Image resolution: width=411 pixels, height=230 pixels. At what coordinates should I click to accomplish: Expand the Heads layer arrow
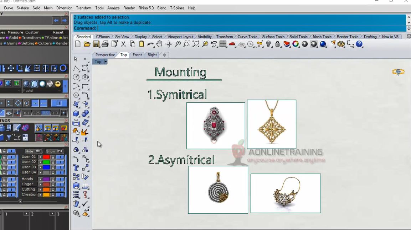click(40, 179)
